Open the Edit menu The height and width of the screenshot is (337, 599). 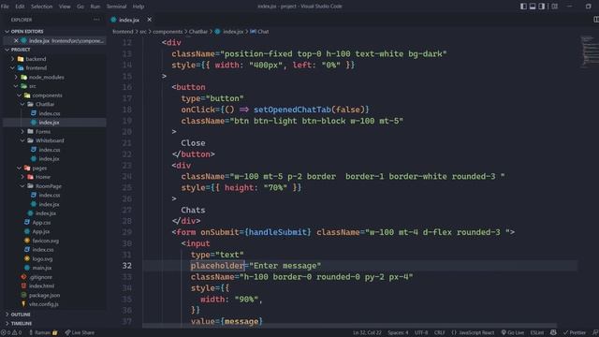20,7
